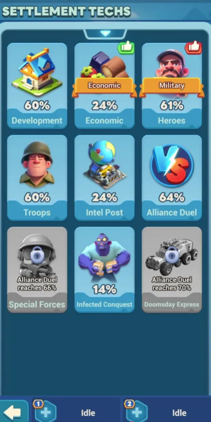Click the Settlement Techs title header
The height and width of the screenshot is (422, 211).
click(67, 11)
